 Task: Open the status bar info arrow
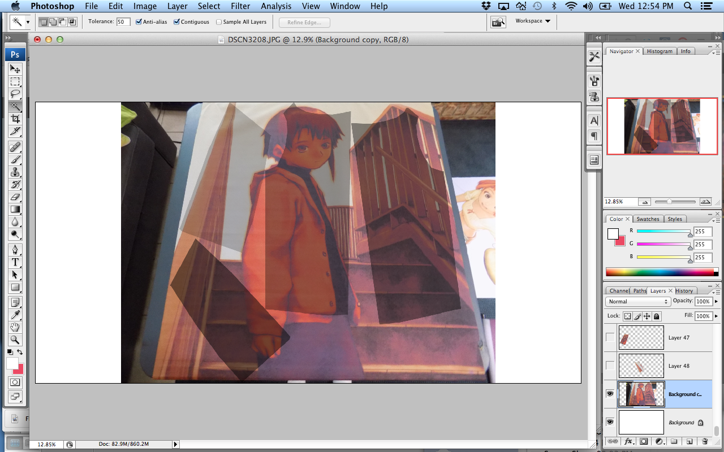point(175,445)
